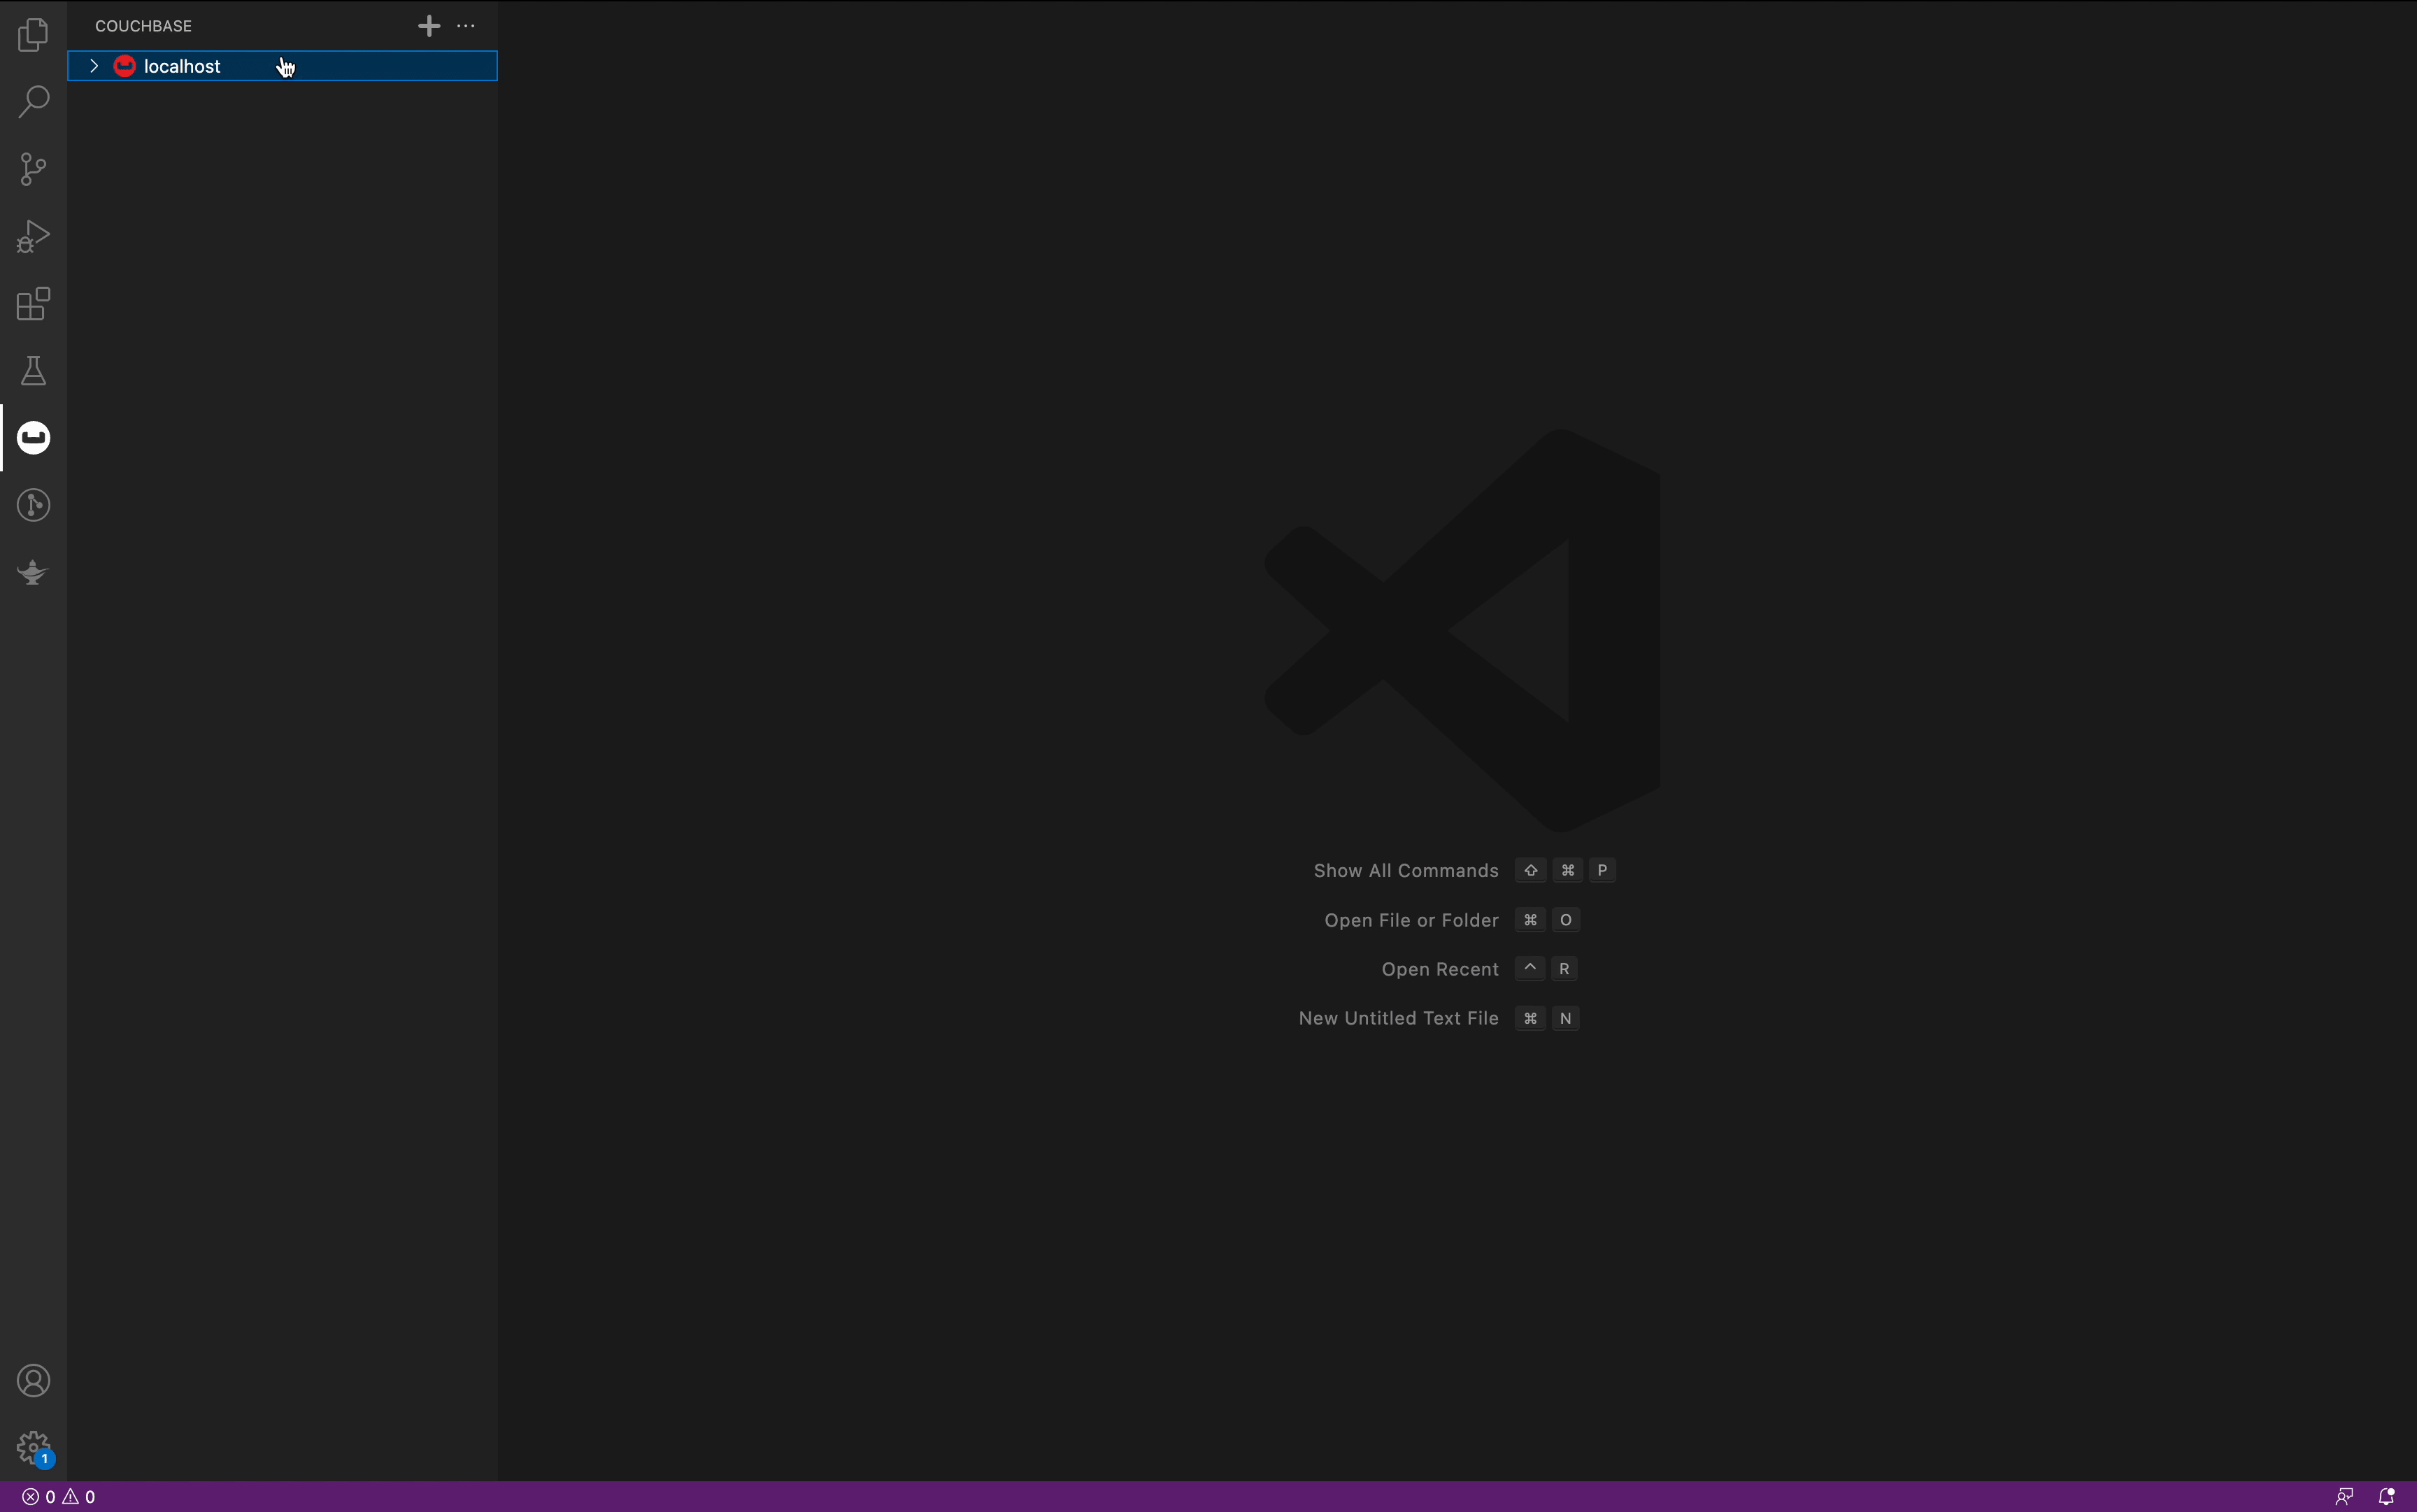Screen dimensions: 2417x1512
Task: Open notifications bell in status bar
Action: 2386,1497
